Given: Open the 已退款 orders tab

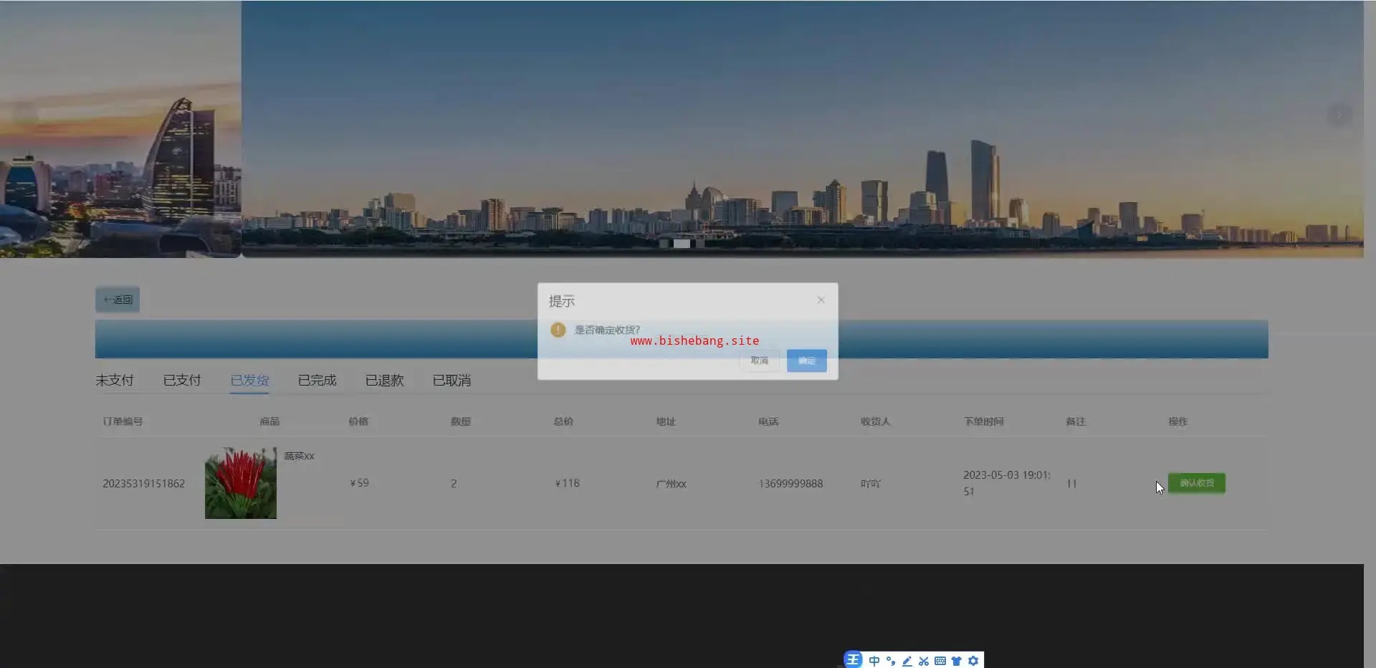Looking at the screenshot, I should 384,381.
